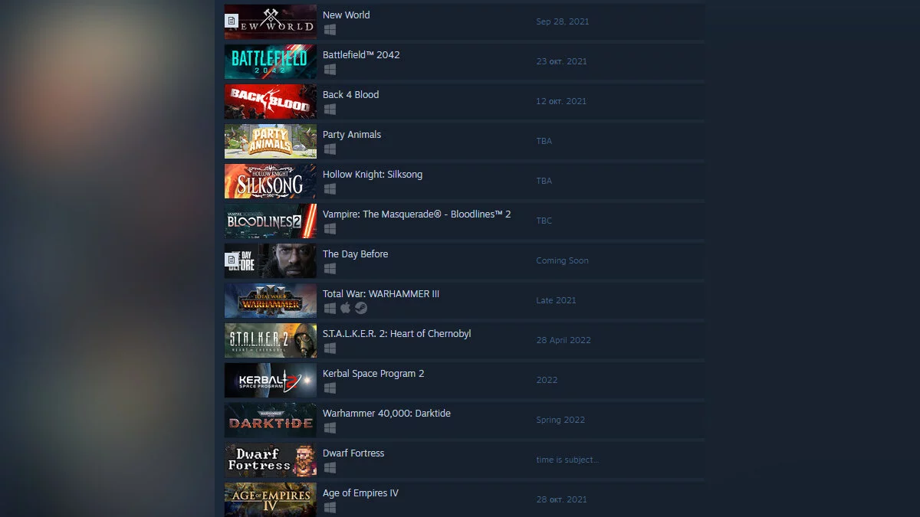Open the Warhammer 40,000: Darktide title
Screen dimensions: 920x517
click(x=386, y=413)
